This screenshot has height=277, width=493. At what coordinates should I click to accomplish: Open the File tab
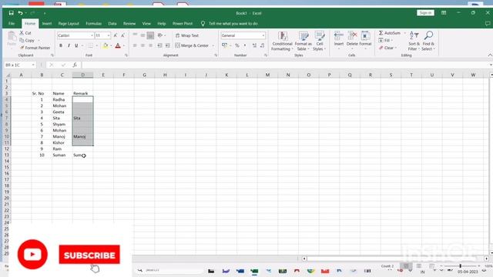tap(12, 24)
